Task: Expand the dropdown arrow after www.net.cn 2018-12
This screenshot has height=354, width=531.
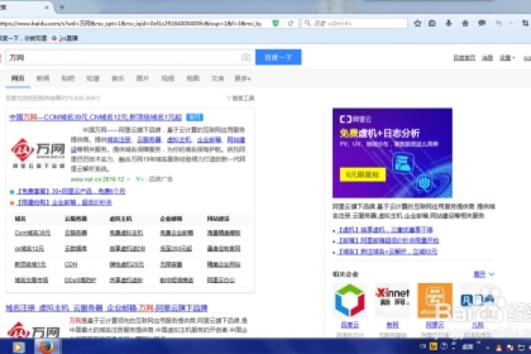Action: tap(128, 179)
